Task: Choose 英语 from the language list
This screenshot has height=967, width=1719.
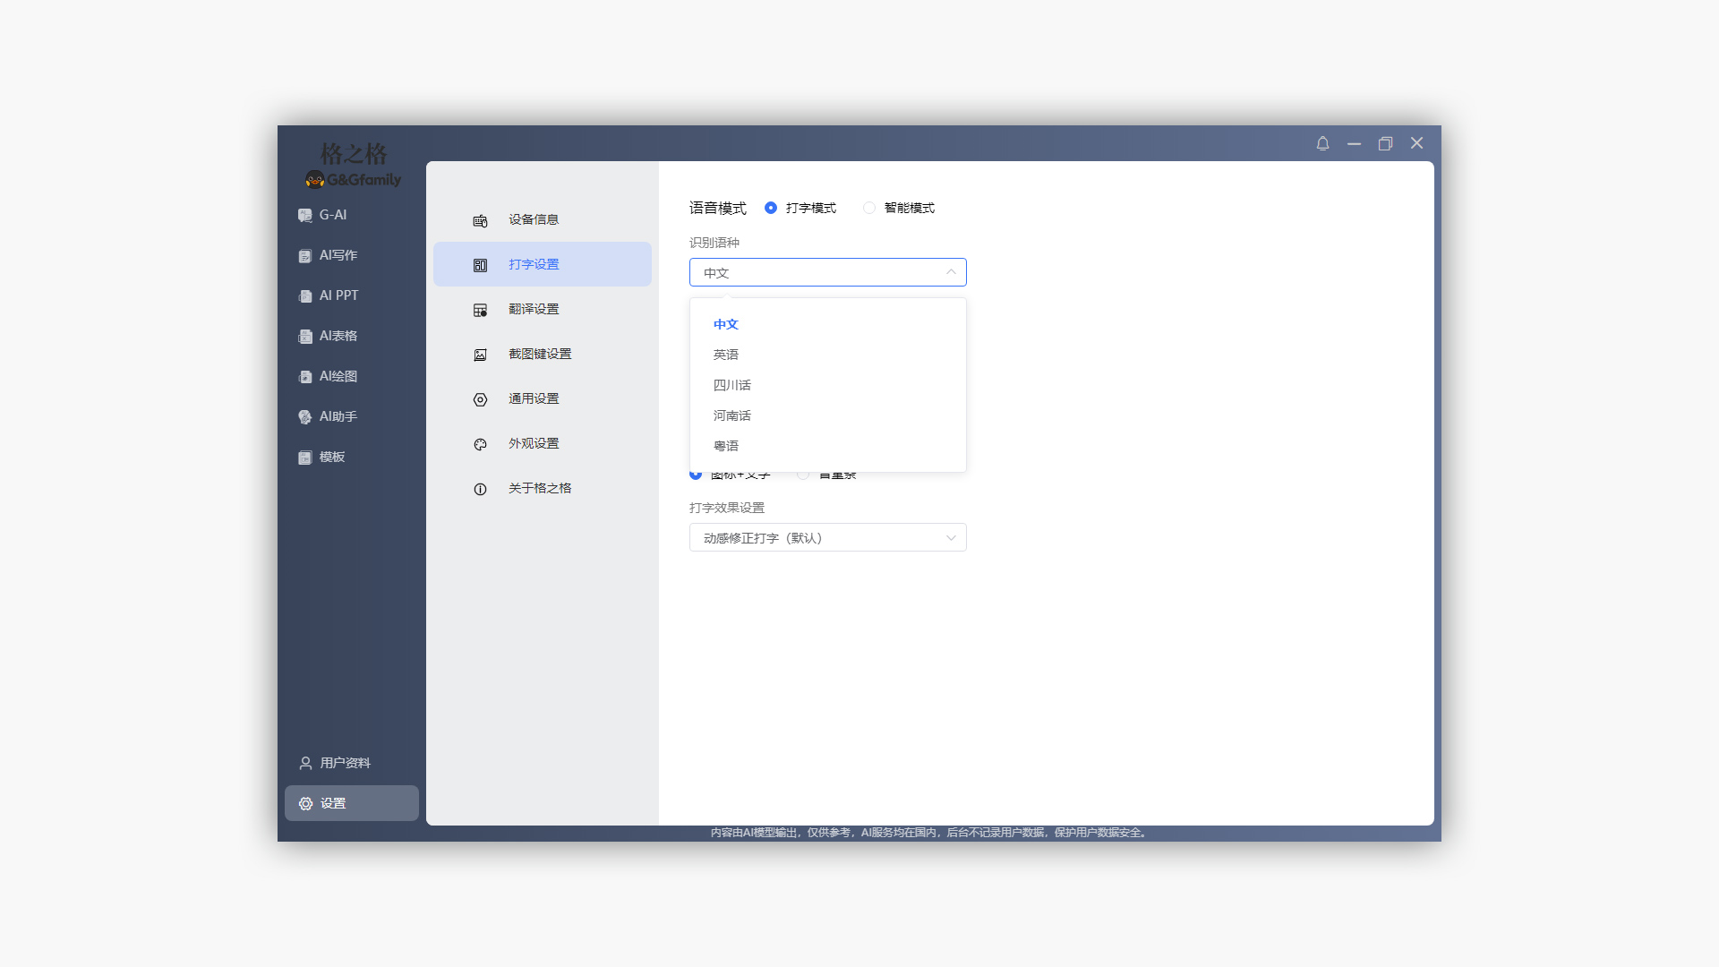Action: 726,355
